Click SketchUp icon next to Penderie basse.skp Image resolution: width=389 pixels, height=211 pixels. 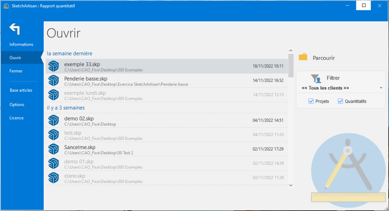[53, 81]
